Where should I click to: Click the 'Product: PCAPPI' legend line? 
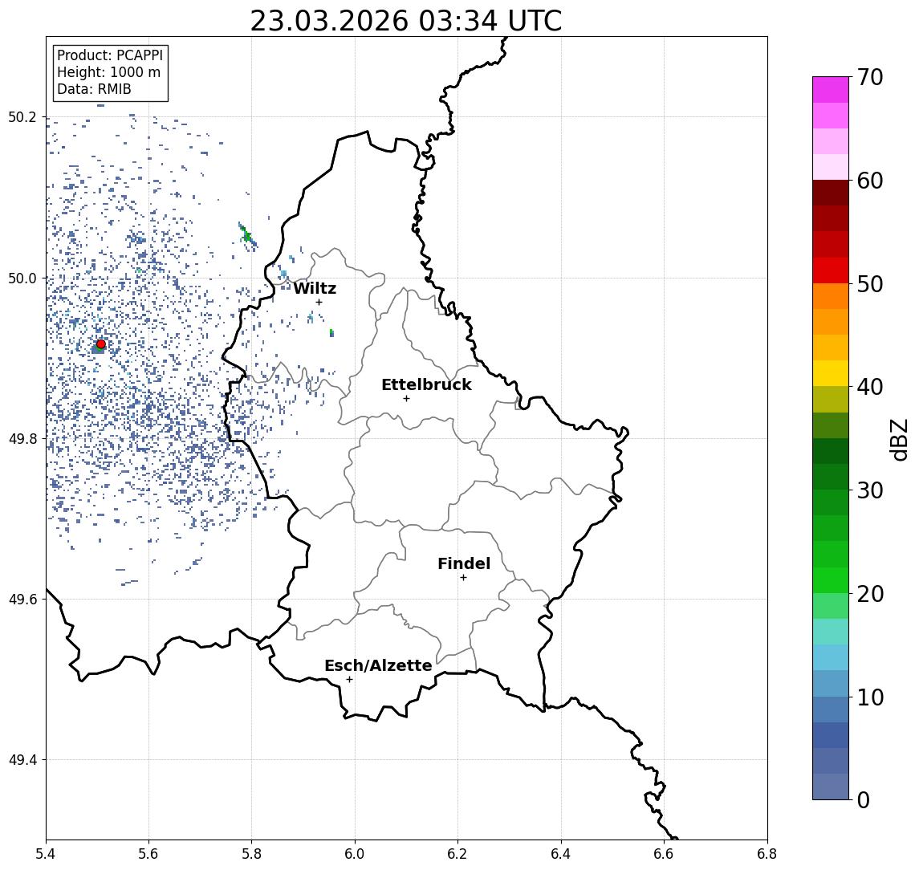[110, 55]
